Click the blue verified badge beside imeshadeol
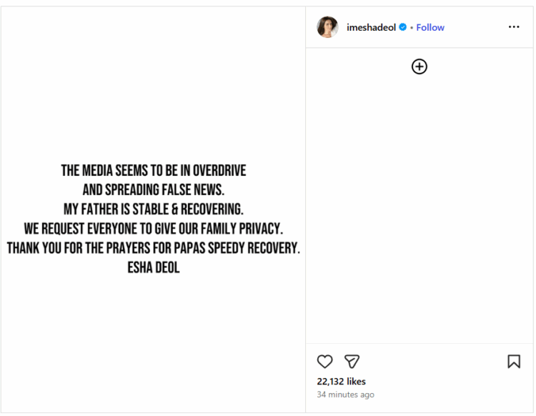The height and width of the screenshot is (416, 536). [403, 27]
